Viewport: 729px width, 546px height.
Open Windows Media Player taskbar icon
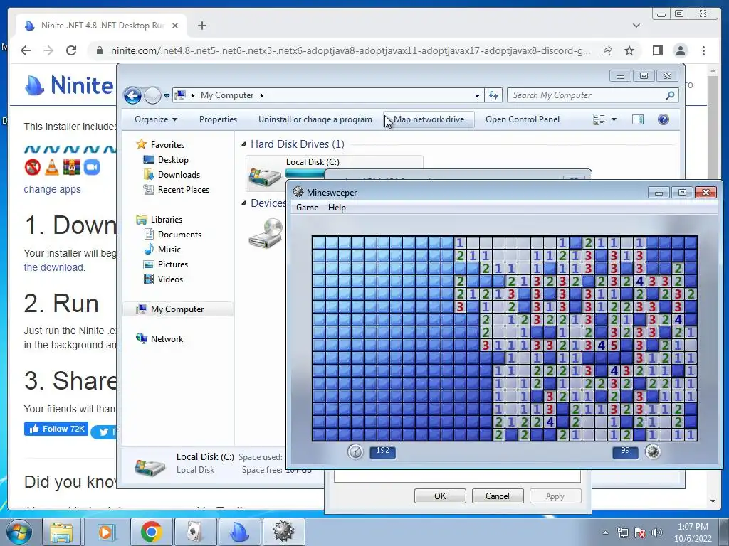(x=105, y=532)
